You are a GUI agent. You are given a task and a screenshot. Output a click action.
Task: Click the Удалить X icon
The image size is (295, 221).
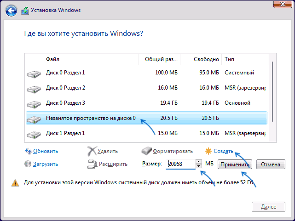coord(92,151)
